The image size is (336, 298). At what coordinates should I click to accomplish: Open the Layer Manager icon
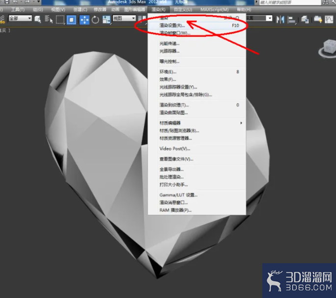tap(305, 20)
